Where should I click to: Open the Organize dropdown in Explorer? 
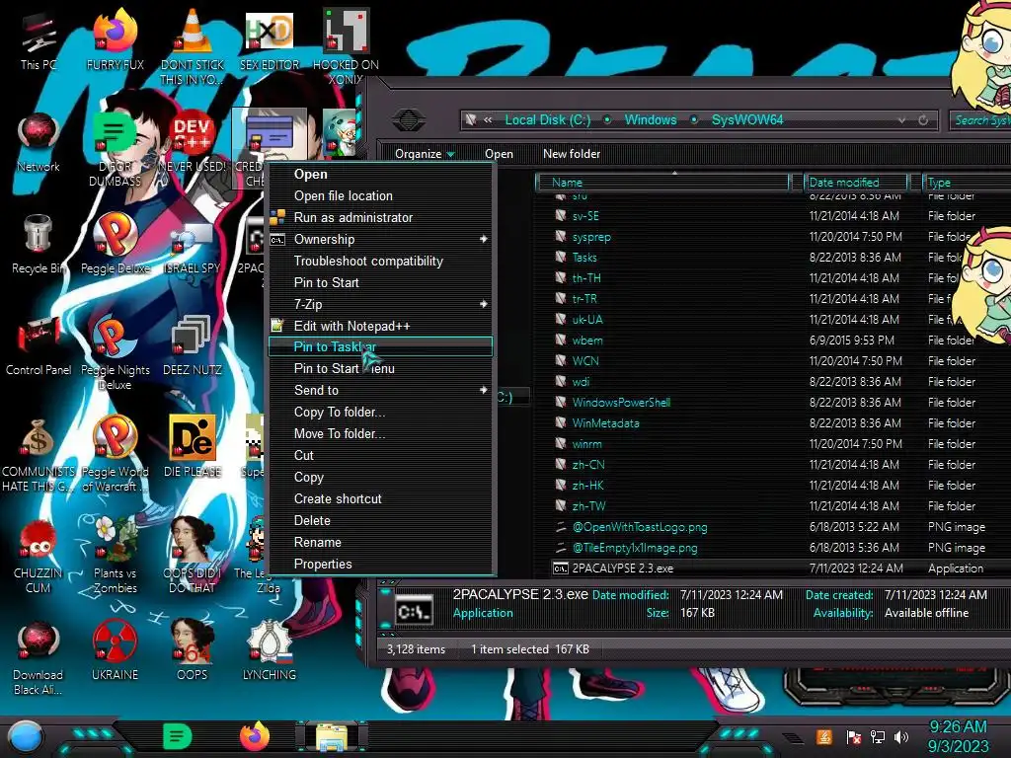pos(425,153)
